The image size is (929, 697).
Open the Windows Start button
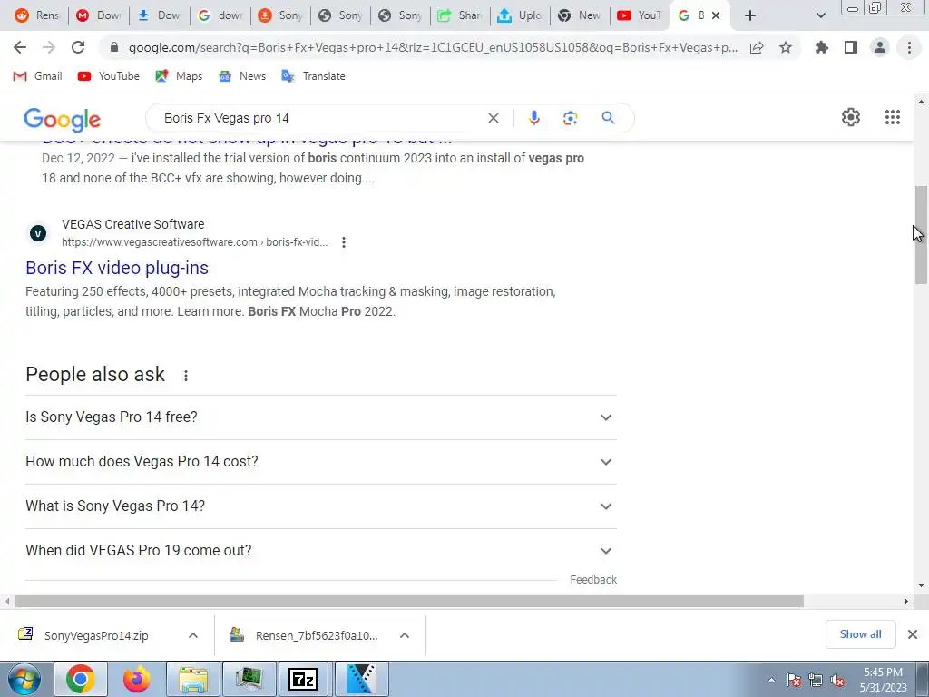click(24, 679)
